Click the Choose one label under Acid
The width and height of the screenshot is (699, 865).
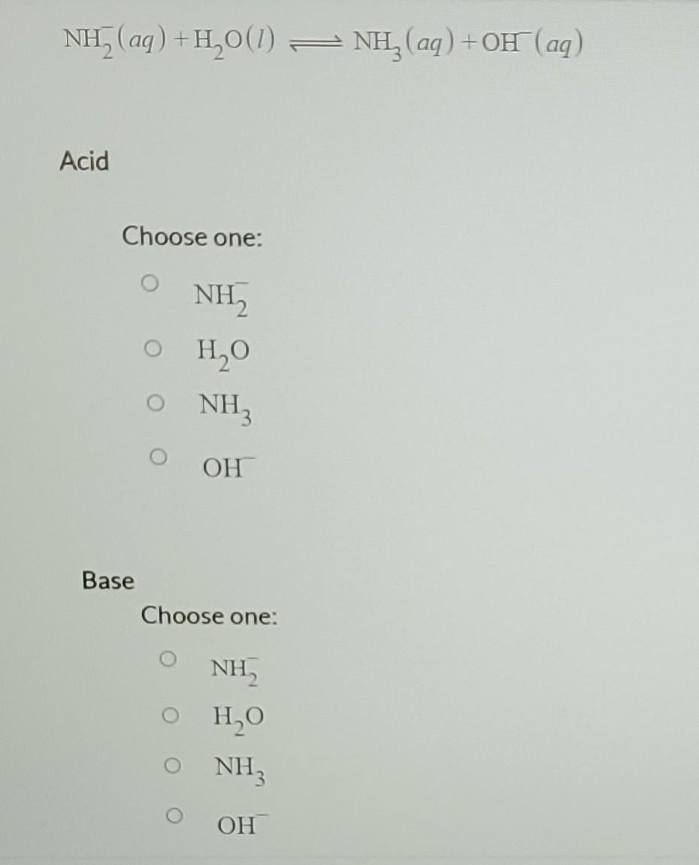pos(192,238)
